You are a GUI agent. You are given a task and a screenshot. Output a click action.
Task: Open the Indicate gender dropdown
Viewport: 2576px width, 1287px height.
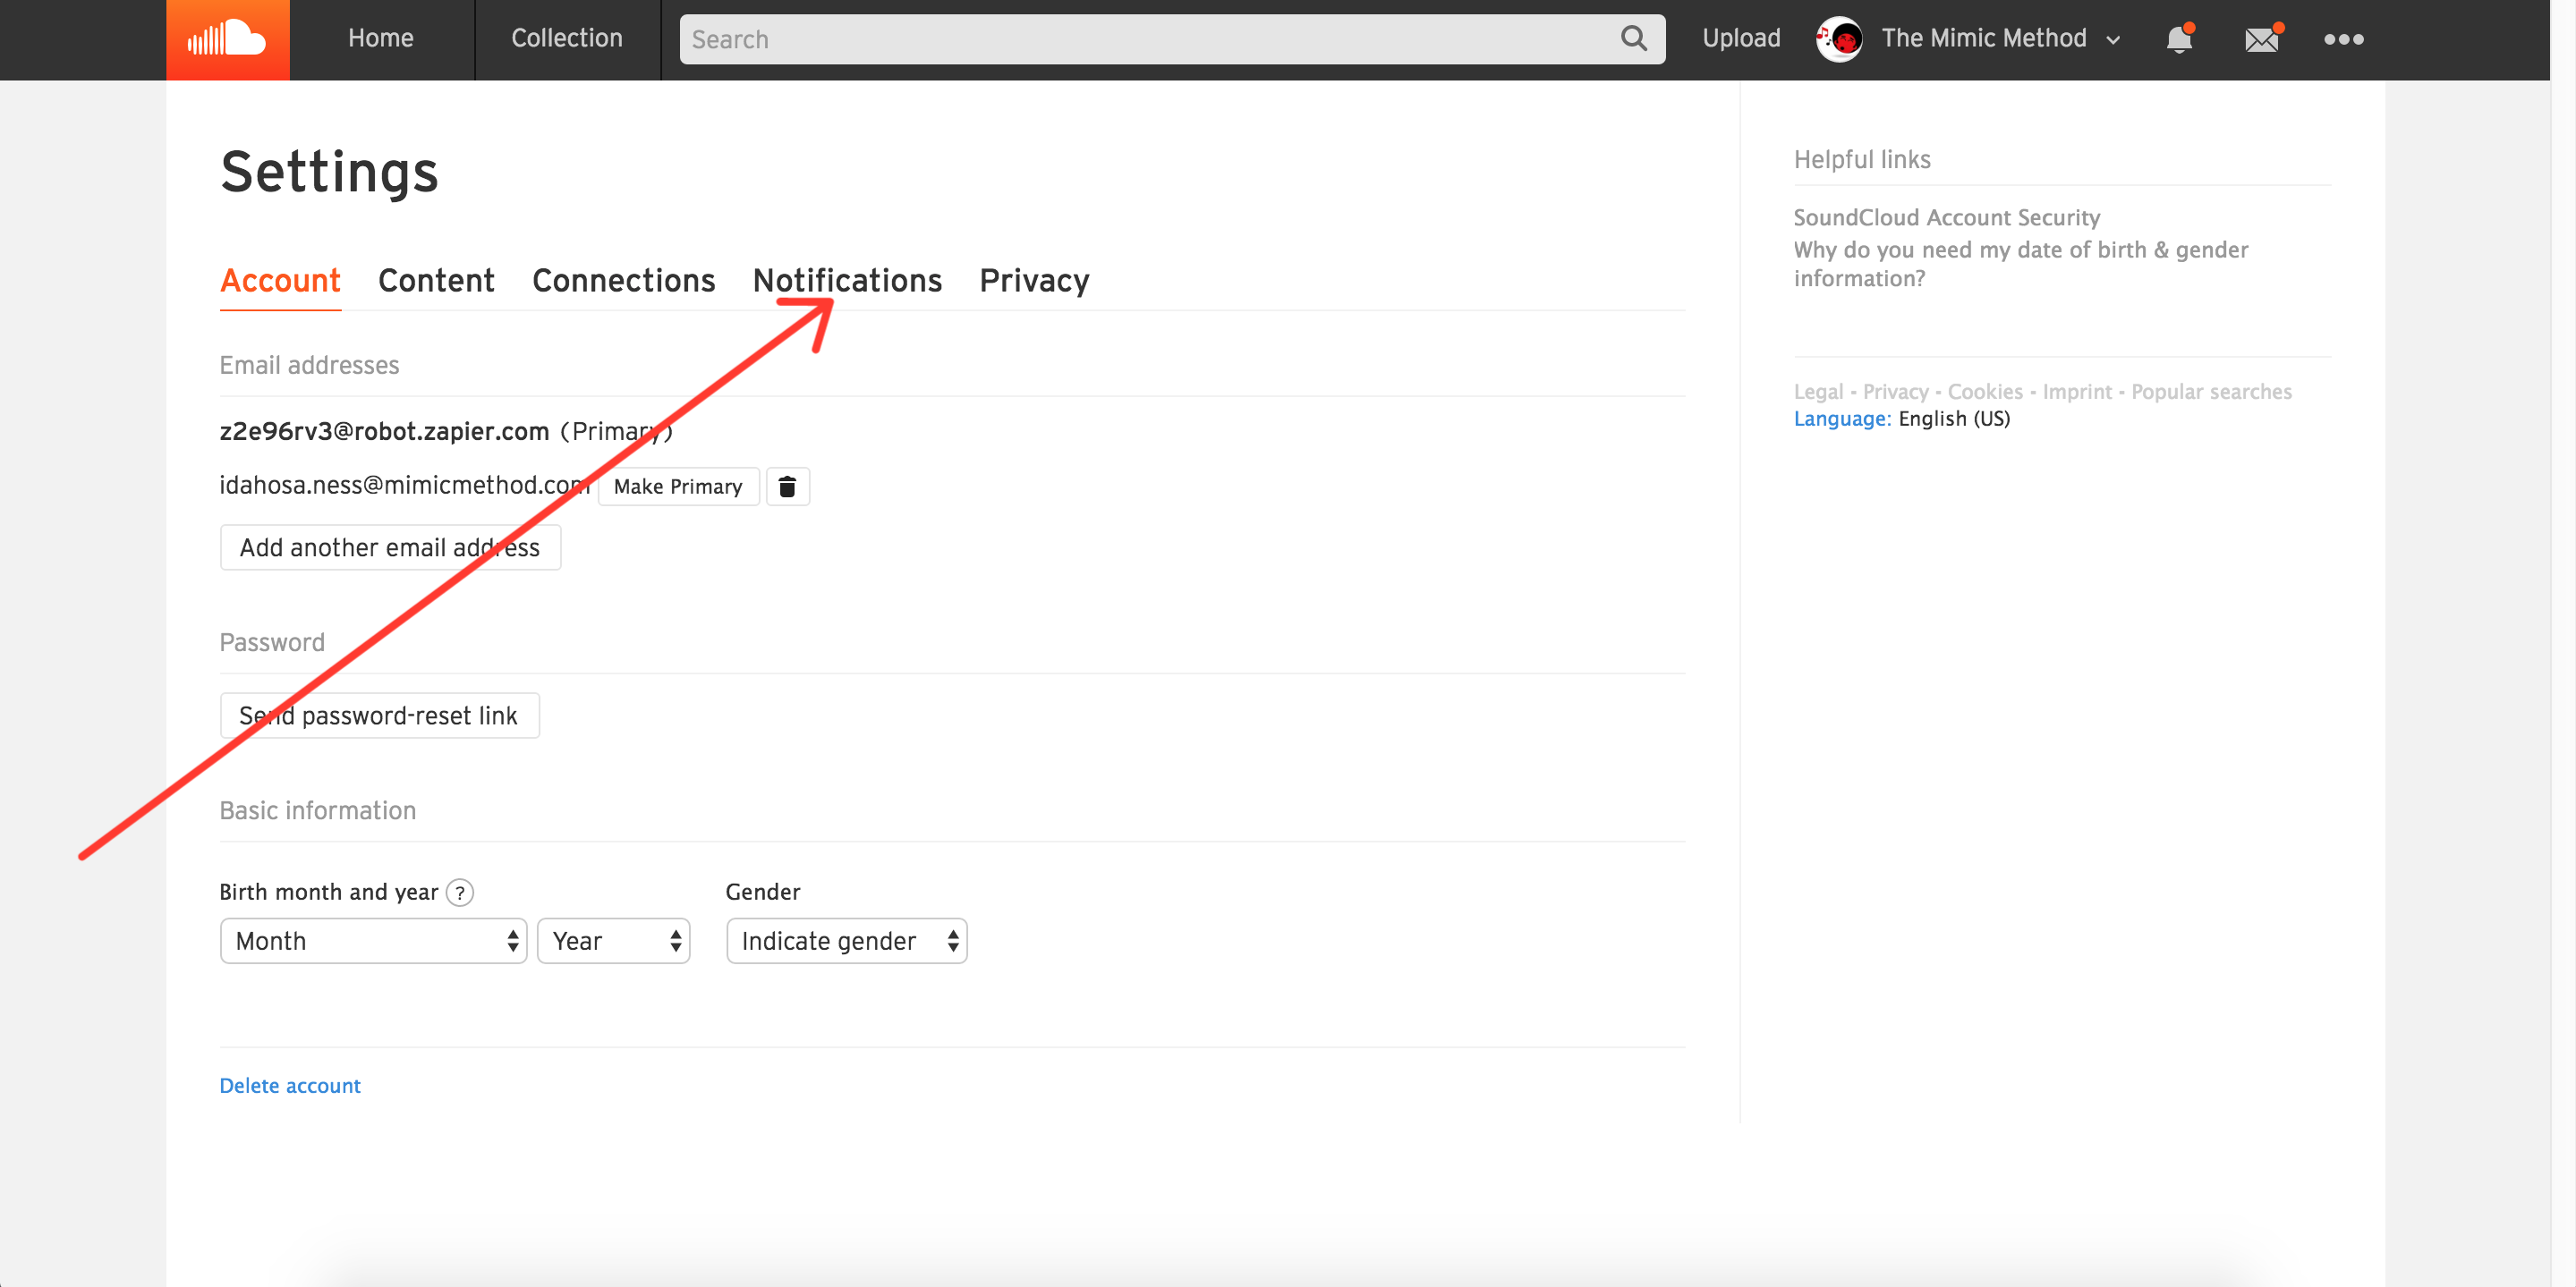point(846,941)
